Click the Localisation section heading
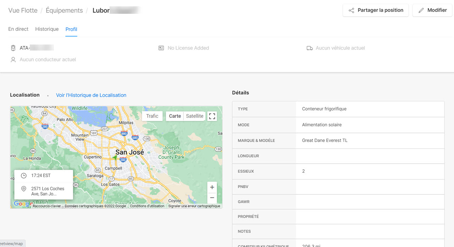Screen dimensions: 454x247 (x=25, y=95)
